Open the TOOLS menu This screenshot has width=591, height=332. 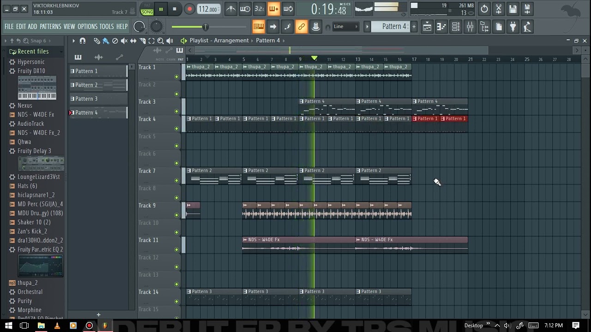pyautogui.click(x=107, y=27)
